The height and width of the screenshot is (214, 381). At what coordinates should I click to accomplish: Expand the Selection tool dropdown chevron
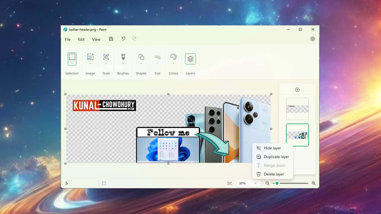coord(72,63)
